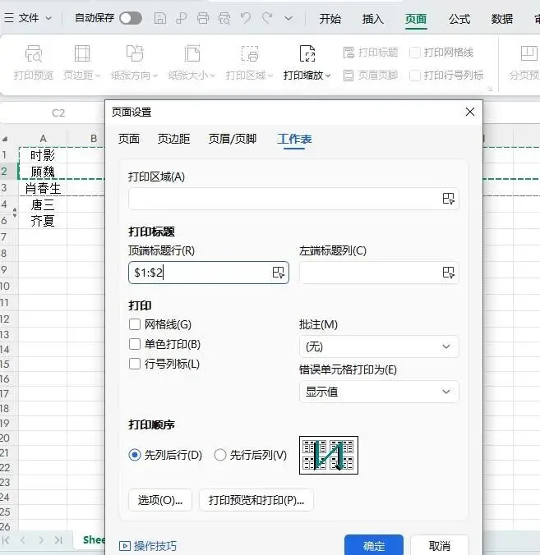Open the 操作技巧 link
540x555 pixels.
pos(148,546)
